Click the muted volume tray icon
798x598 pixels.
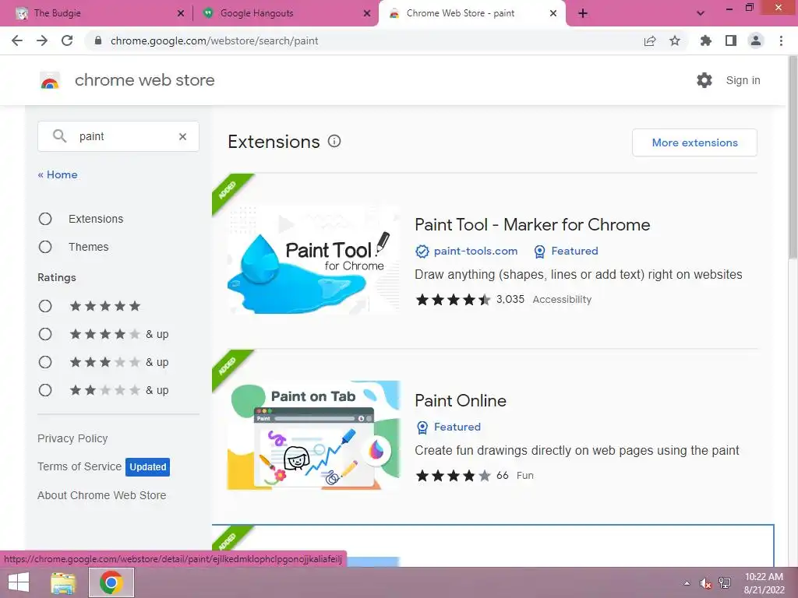[x=705, y=583]
